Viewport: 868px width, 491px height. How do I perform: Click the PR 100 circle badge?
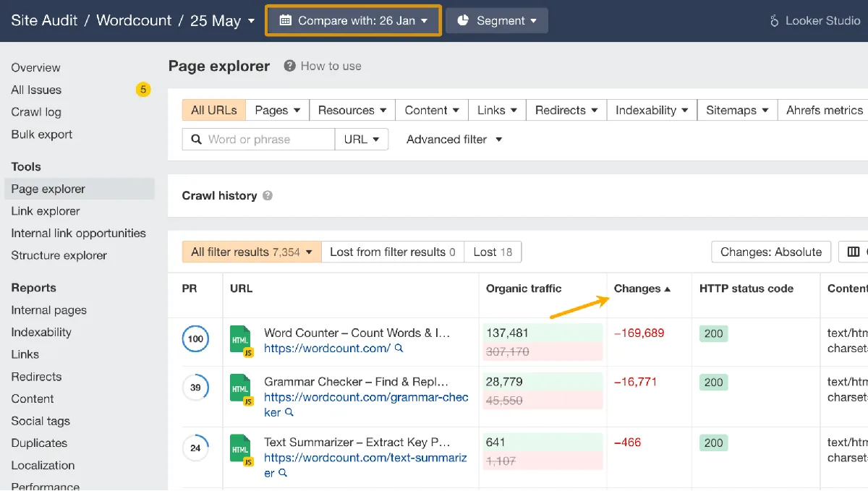click(195, 339)
